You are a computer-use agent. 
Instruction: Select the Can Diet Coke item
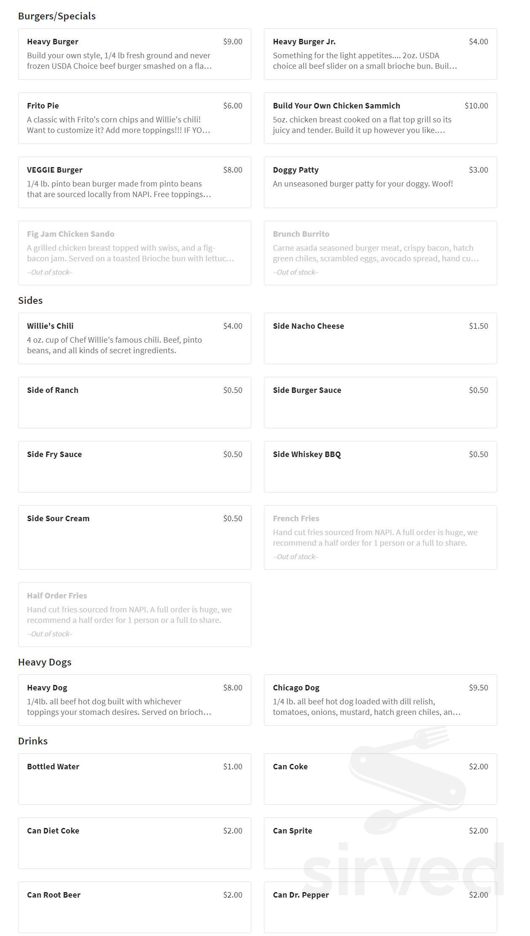(135, 843)
